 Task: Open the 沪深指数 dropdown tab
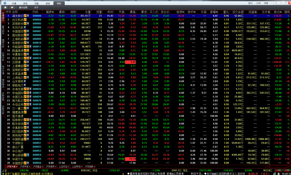click(x=89, y=167)
